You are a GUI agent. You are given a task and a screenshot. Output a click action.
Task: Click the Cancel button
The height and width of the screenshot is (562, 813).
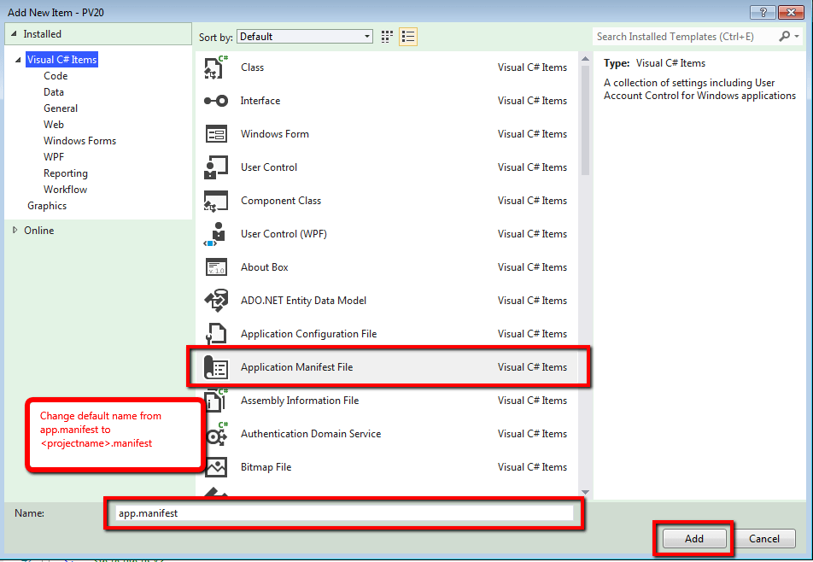pos(764,538)
